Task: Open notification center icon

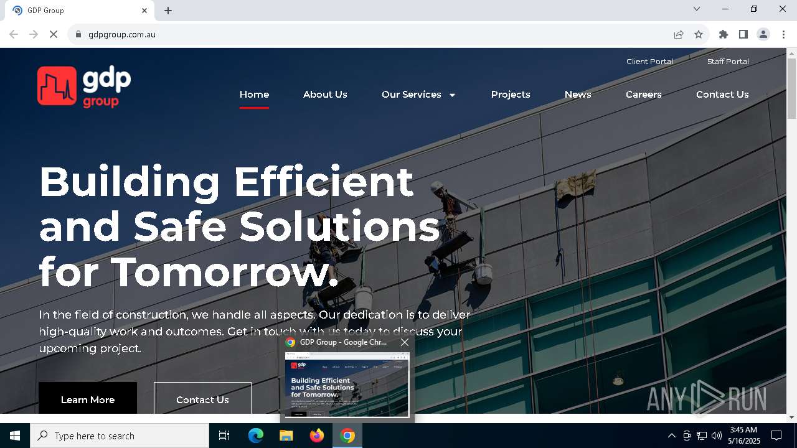Action: point(776,436)
